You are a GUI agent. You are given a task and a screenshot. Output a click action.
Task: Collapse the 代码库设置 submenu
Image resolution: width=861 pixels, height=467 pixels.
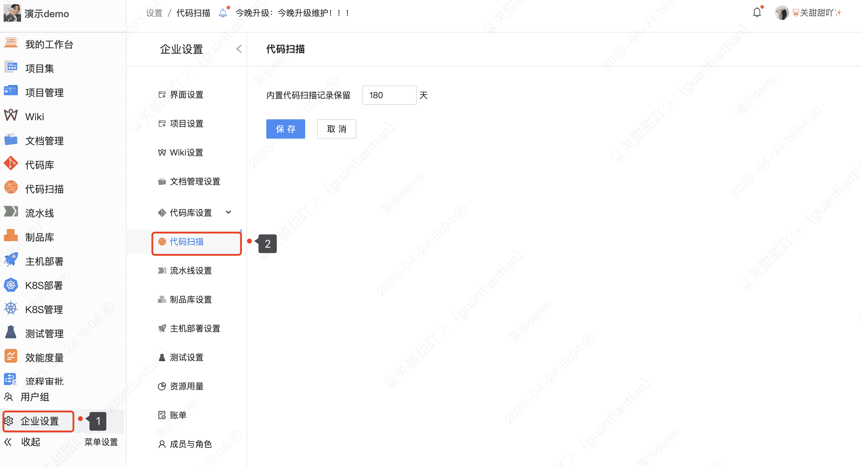228,212
